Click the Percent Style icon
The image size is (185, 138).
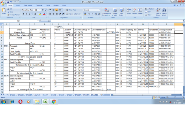click(89, 14)
